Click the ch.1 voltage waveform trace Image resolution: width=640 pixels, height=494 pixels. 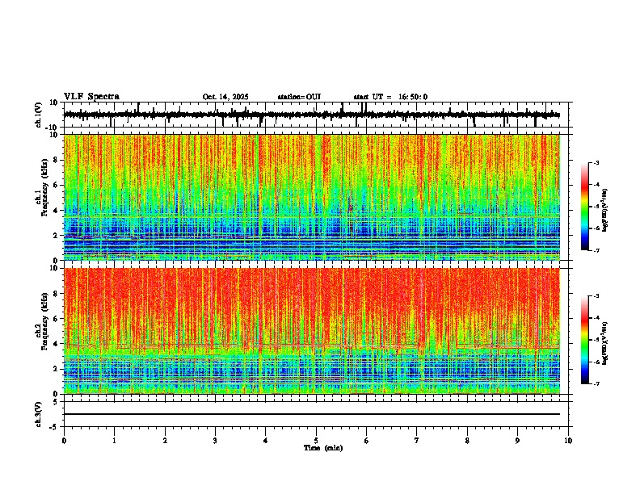click(312, 115)
